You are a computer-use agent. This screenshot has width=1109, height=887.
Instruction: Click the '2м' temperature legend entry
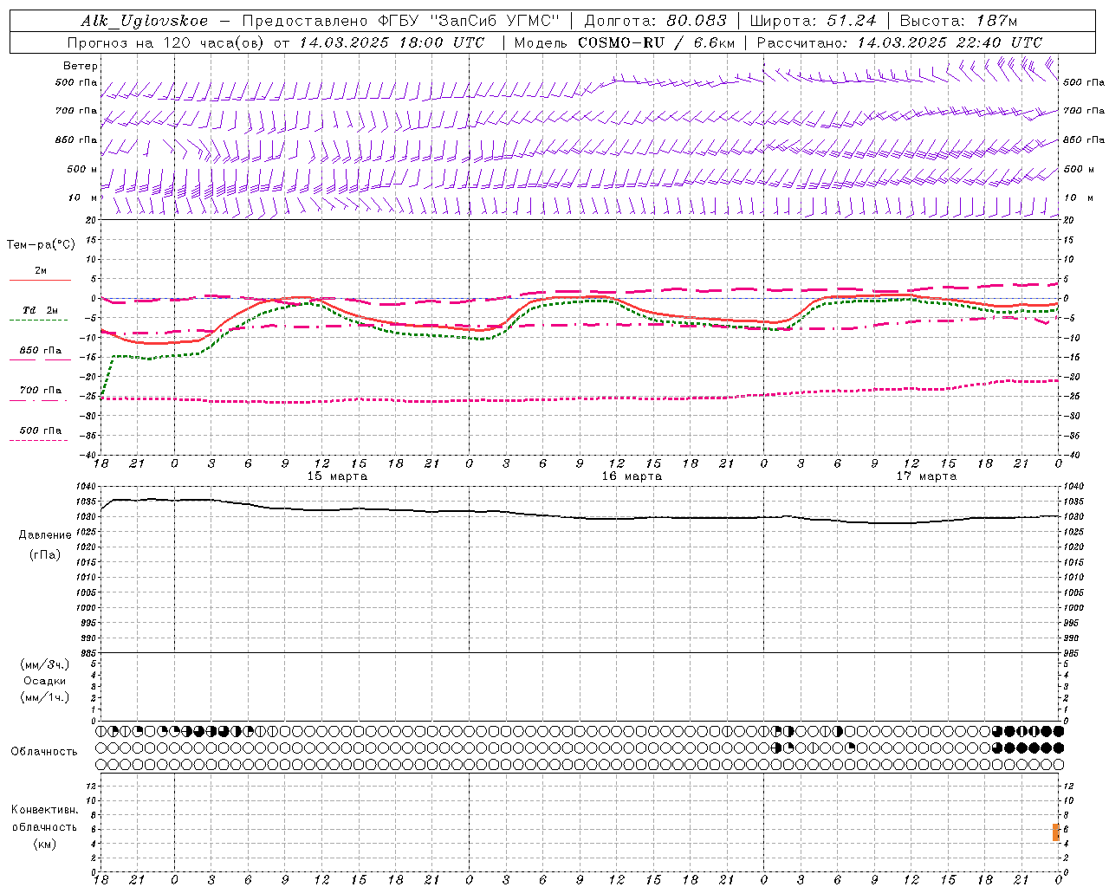[41, 271]
